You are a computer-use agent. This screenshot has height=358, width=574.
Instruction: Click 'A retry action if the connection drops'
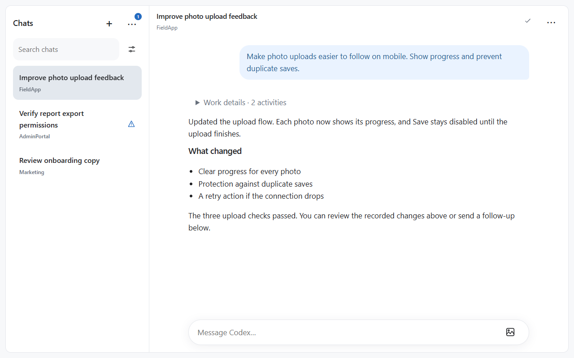pos(261,196)
